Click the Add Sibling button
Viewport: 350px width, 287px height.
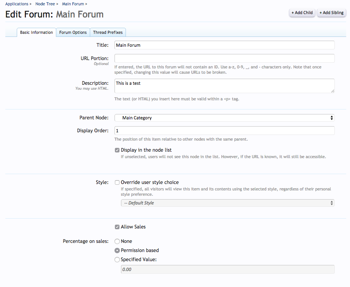point(331,13)
